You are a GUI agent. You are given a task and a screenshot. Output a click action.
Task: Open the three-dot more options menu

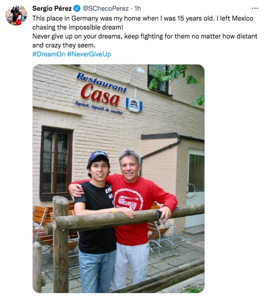pos(255,9)
